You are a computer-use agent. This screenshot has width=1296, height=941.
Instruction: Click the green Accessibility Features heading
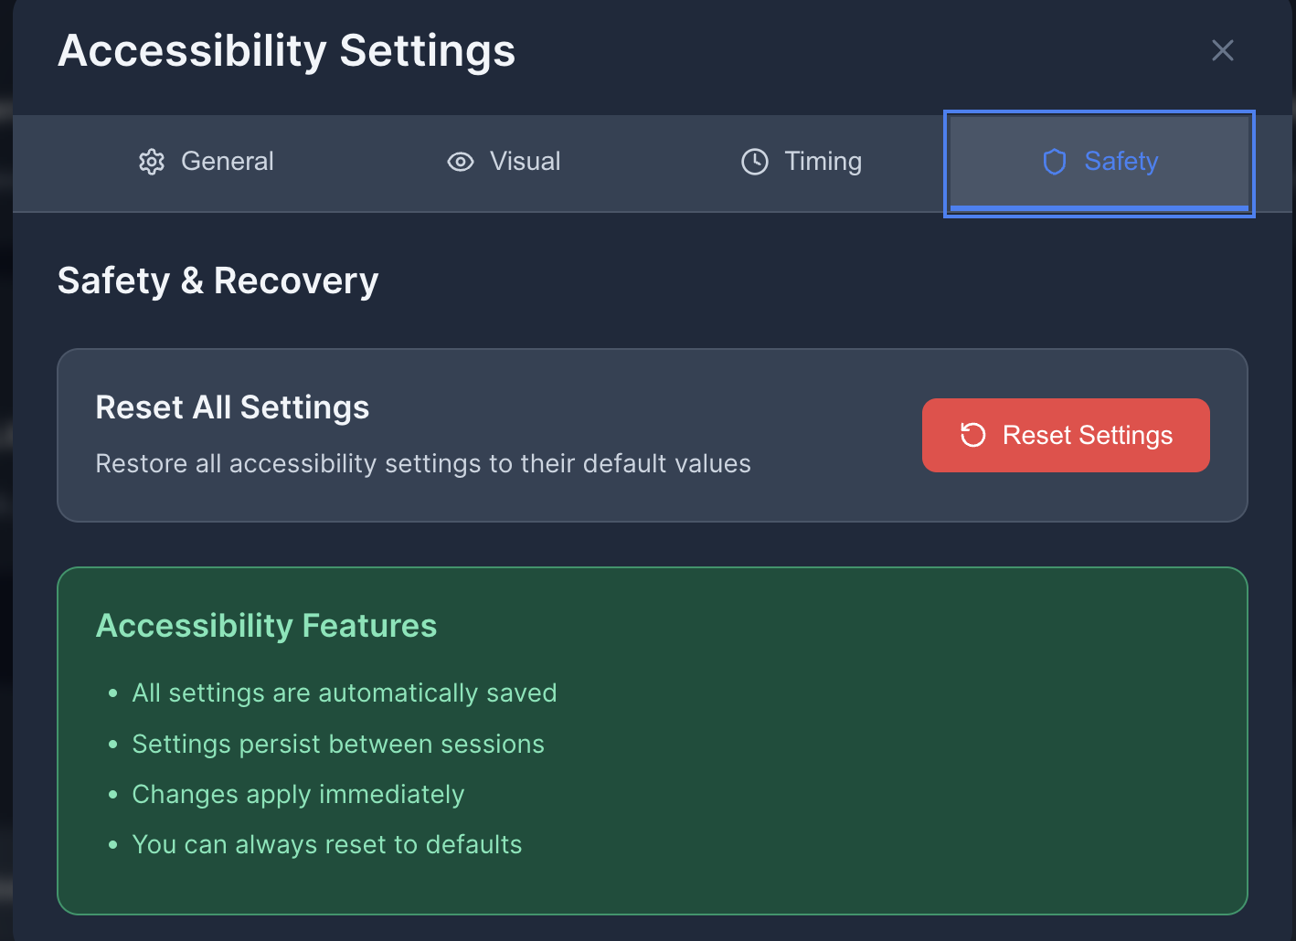(x=267, y=626)
